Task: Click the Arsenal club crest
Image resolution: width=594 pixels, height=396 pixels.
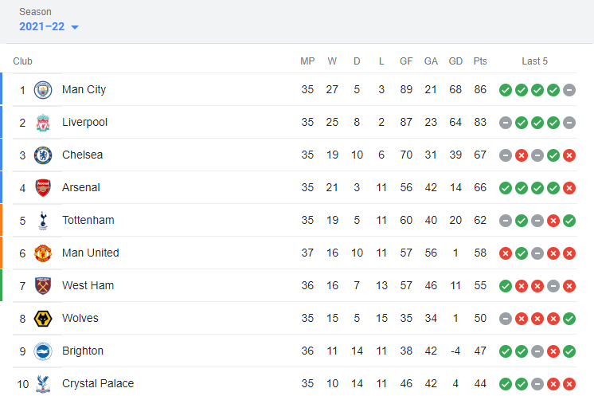Action: click(x=43, y=187)
